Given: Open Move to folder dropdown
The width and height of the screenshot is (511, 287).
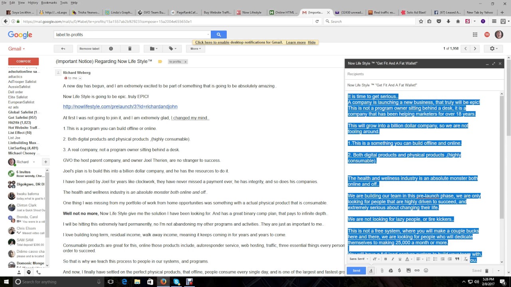Looking at the screenshot, I should [154, 49].
